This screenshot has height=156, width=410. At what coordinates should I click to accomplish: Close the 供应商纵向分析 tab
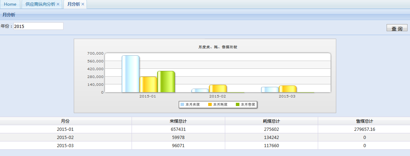point(58,4)
